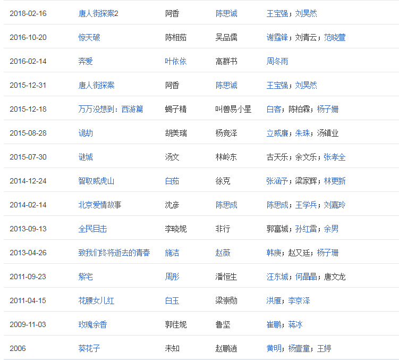This screenshot has height=360, width=399.
Task: Open the 紫宅 film link
Action: click(x=86, y=277)
